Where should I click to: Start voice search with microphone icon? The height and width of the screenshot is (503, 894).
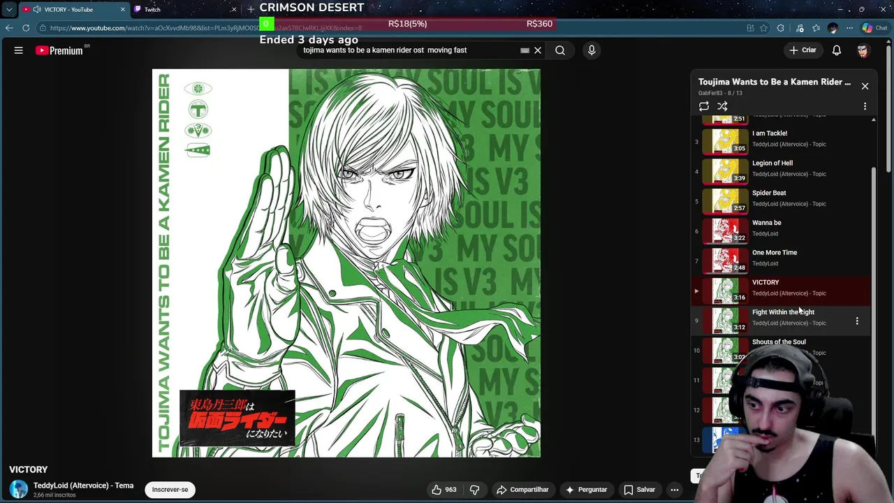[592, 50]
